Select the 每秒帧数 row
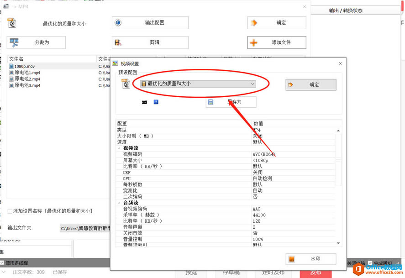The height and width of the screenshot is (278, 405). point(226,184)
